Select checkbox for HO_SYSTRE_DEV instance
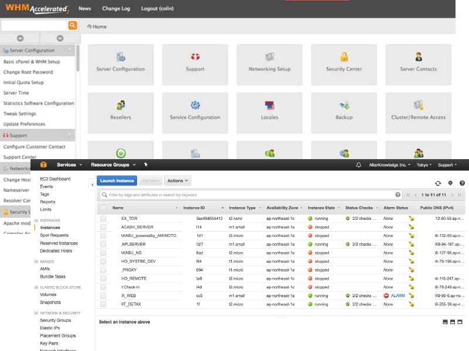Image resolution: width=469 pixels, height=351 pixels. [x=103, y=261]
